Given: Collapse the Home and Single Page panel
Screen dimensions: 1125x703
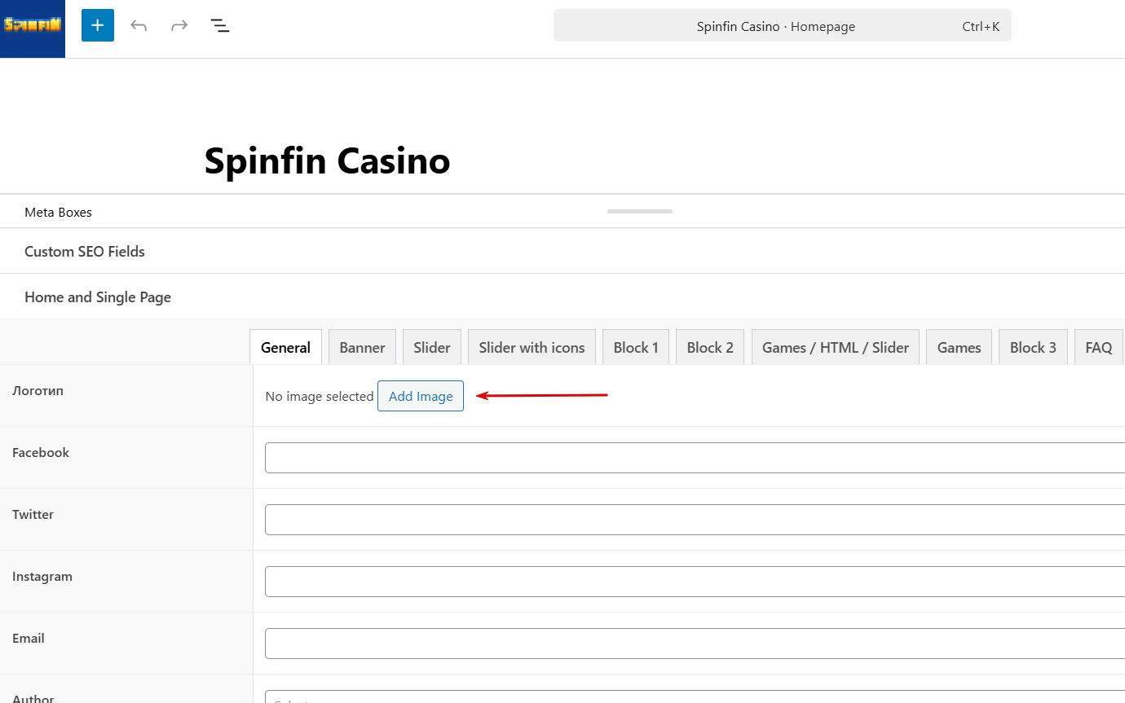Looking at the screenshot, I should (98, 297).
